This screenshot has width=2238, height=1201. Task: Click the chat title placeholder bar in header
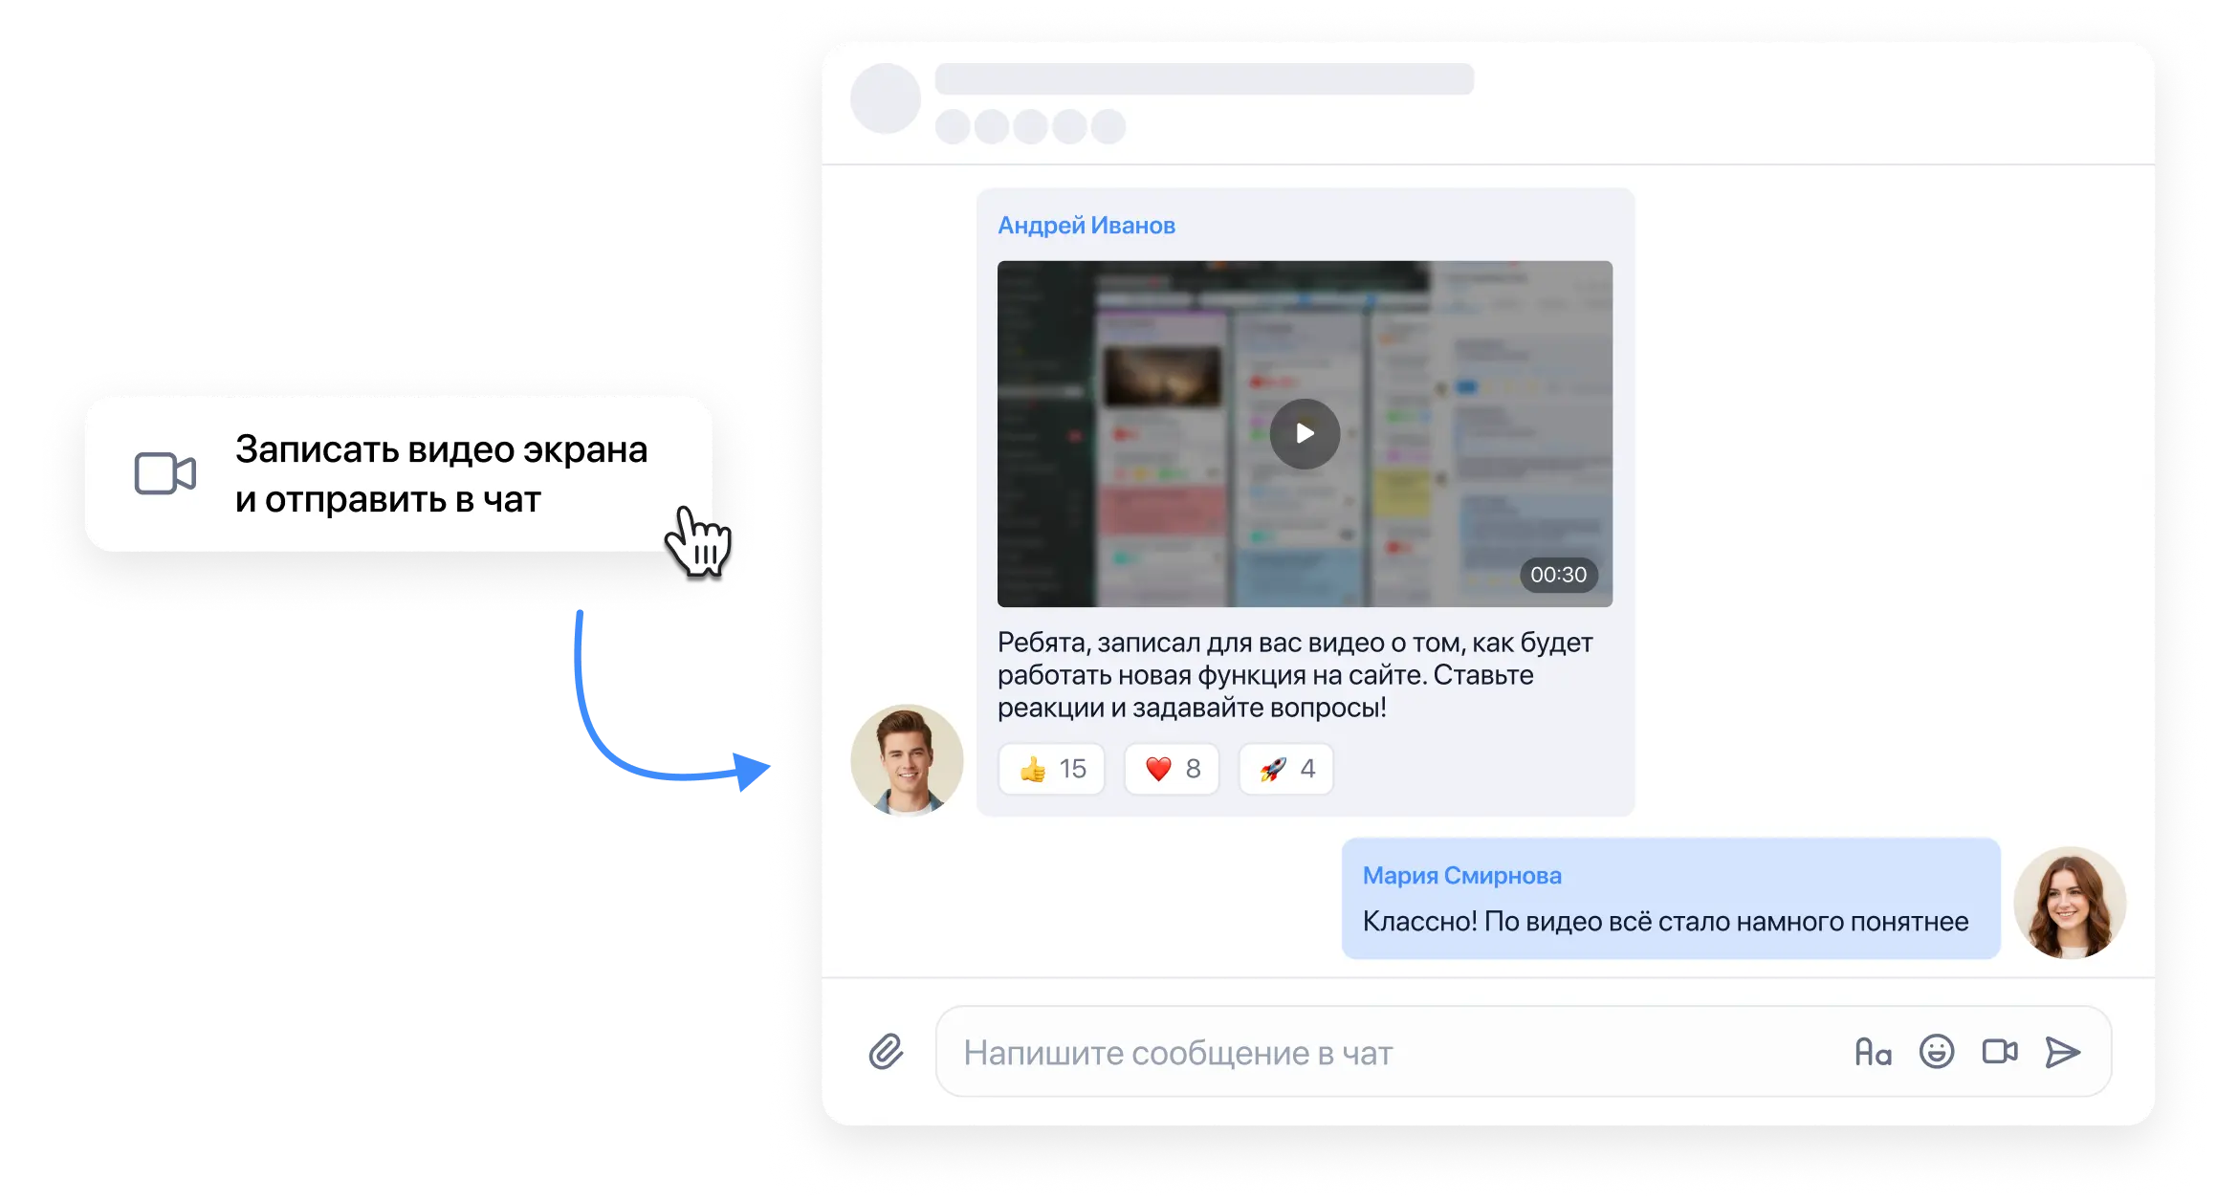tap(1203, 79)
